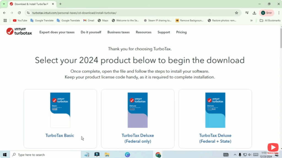Open first Google Translate bookmark

pos(42,20)
